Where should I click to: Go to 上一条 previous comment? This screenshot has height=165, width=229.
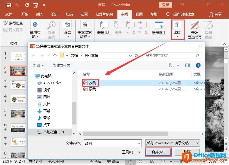pos(130,25)
